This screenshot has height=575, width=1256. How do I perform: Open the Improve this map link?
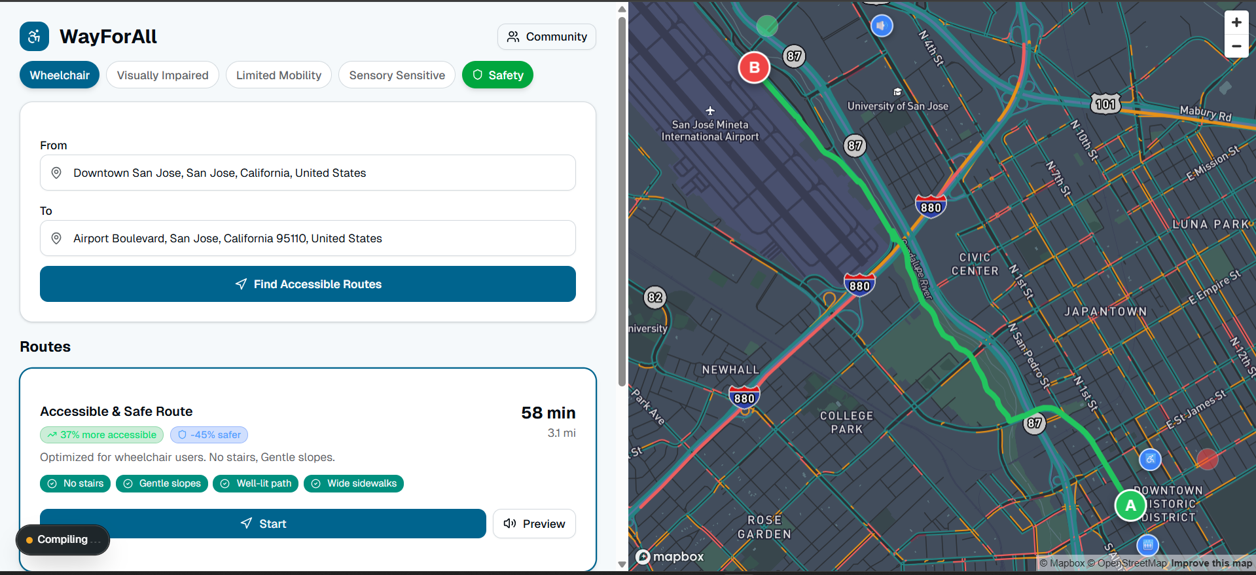point(1211,563)
